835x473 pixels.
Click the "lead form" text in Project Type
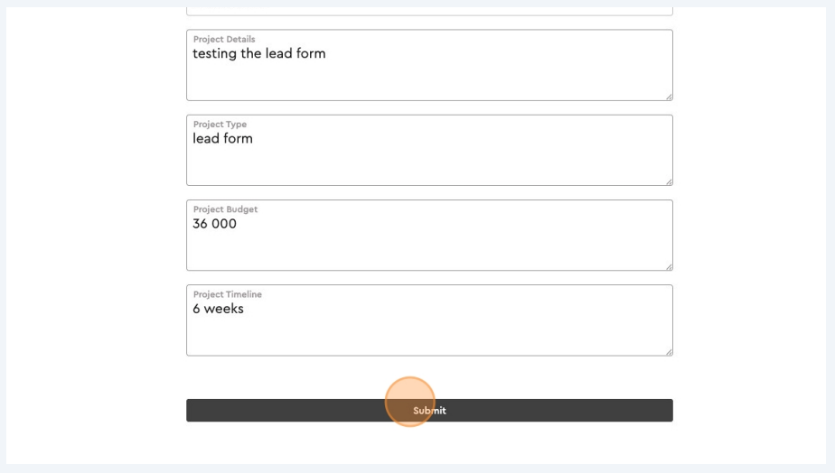(x=222, y=139)
